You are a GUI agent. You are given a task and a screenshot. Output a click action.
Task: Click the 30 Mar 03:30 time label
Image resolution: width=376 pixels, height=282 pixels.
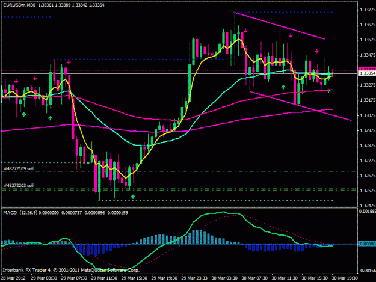click(x=224, y=278)
